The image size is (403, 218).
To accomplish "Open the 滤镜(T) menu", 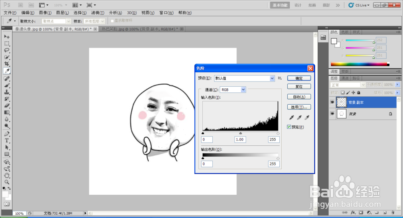I will click(x=98, y=12).
